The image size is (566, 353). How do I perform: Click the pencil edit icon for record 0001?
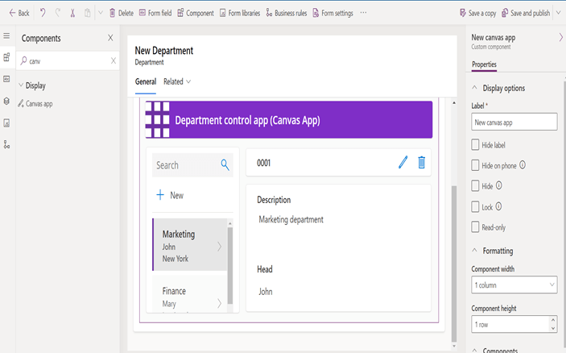403,163
